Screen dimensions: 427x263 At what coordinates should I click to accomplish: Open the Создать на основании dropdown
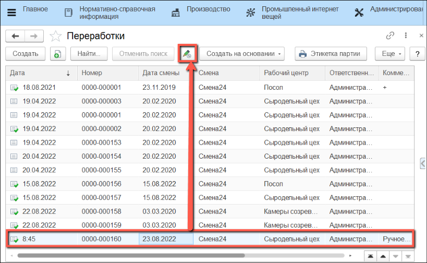click(243, 54)
